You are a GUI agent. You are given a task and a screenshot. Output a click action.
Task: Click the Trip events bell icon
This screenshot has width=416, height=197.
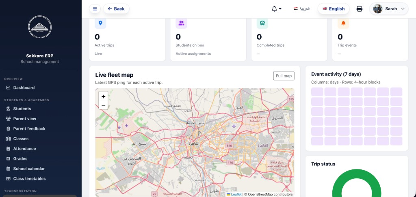click(x=343, y=23)
